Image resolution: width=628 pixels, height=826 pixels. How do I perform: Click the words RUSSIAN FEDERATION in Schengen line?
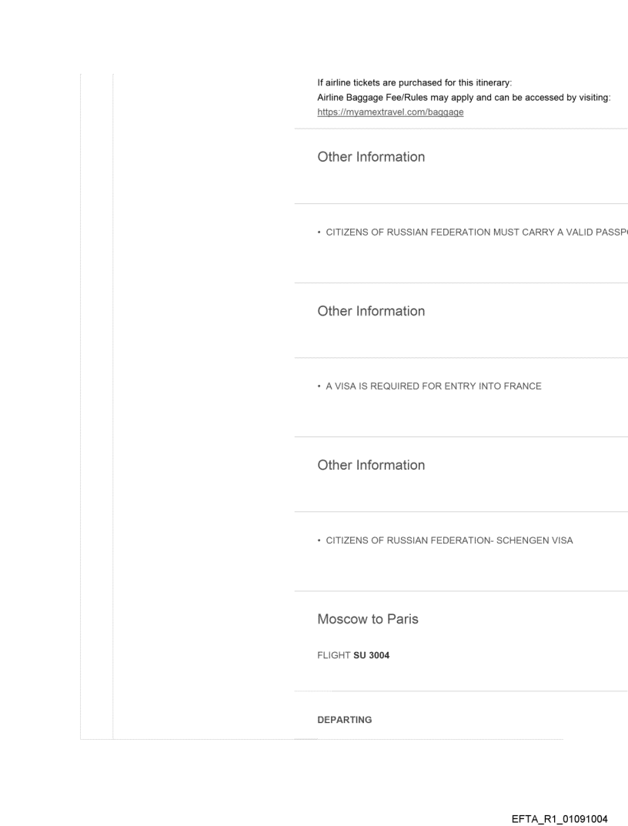click(423, 540)
